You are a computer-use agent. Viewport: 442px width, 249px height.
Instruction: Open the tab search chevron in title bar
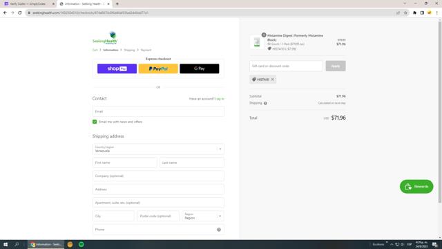click(405, 3)
